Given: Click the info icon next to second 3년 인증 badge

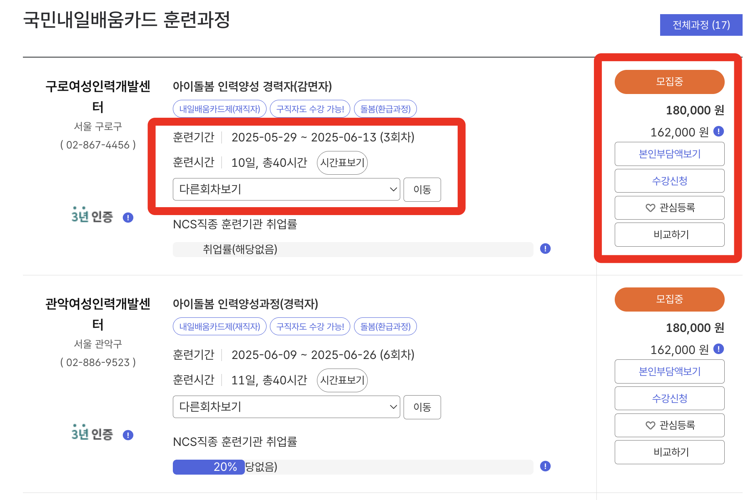Looking at the screenshot, I should pyautogui.click(x=128, y=435).
